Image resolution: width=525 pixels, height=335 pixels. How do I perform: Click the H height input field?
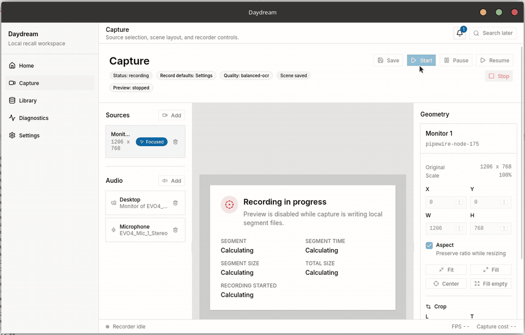[491, 228]
